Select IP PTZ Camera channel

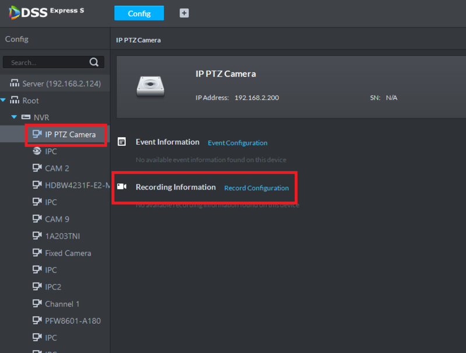point(70,135)
